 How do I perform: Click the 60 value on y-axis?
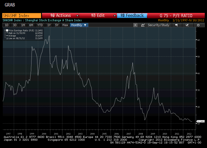pos(199,40)
